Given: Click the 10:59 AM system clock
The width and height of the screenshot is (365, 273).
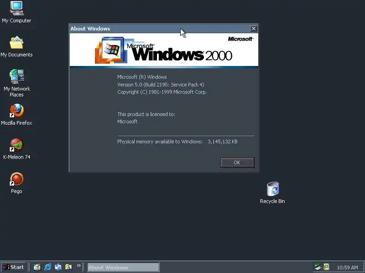Looking at the screenshot, I should tap(347, 268).
